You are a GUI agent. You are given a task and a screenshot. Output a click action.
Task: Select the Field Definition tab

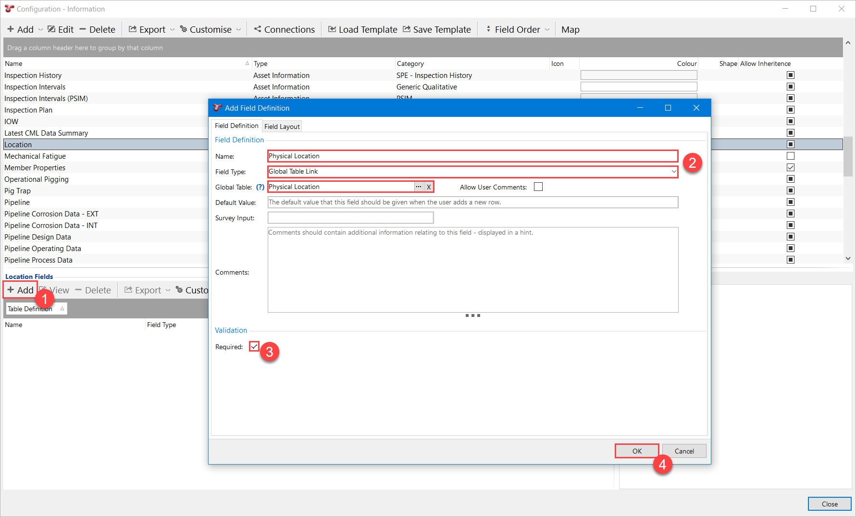click(x=236, y=126)
